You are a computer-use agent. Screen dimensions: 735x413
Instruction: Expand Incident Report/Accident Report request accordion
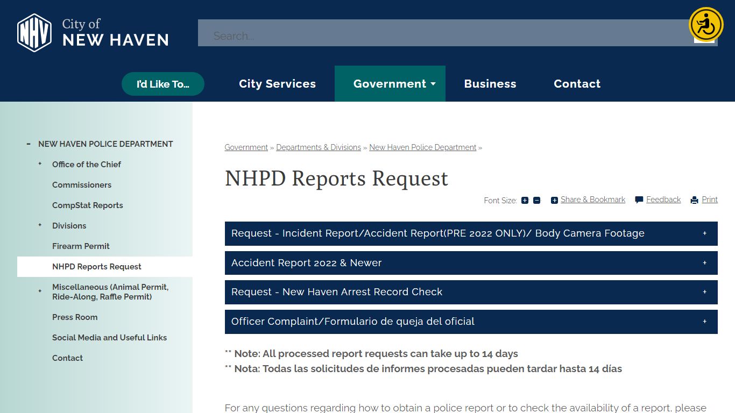coord(471,233)
